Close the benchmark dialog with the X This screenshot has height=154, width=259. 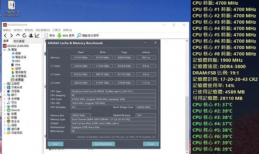click(x=155, y=43)
